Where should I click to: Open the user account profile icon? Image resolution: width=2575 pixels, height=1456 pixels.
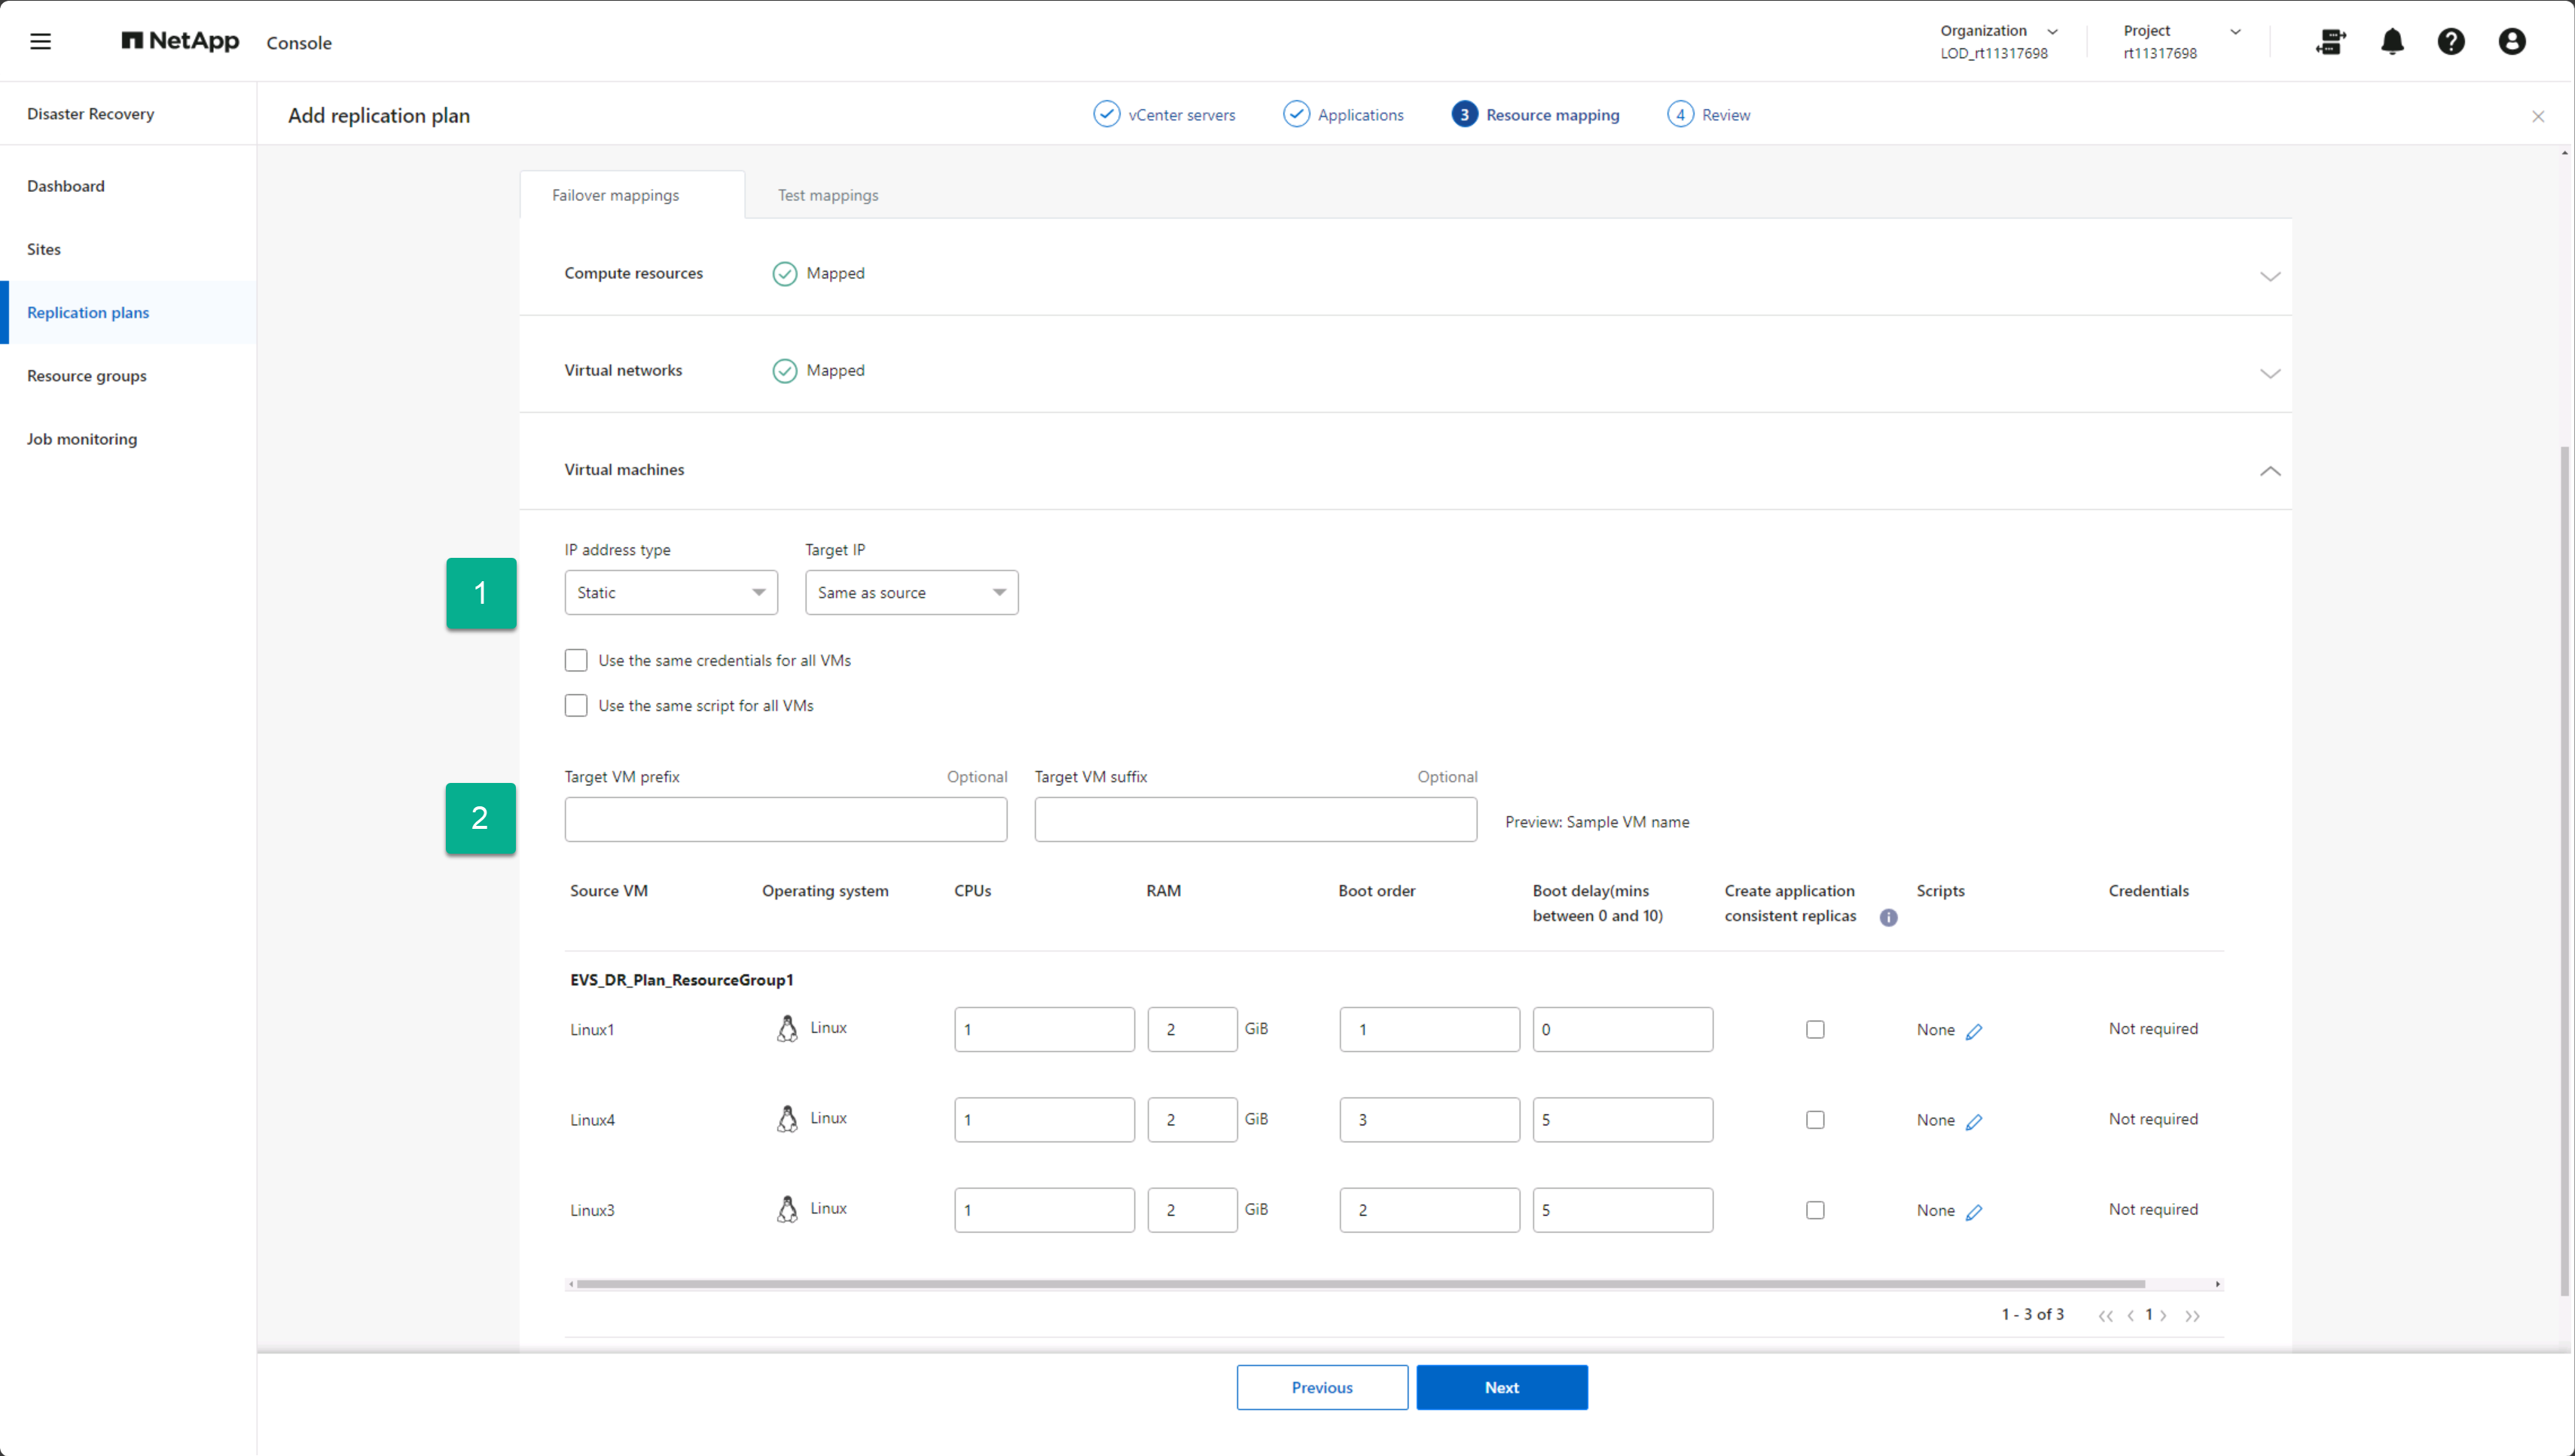2511,41
